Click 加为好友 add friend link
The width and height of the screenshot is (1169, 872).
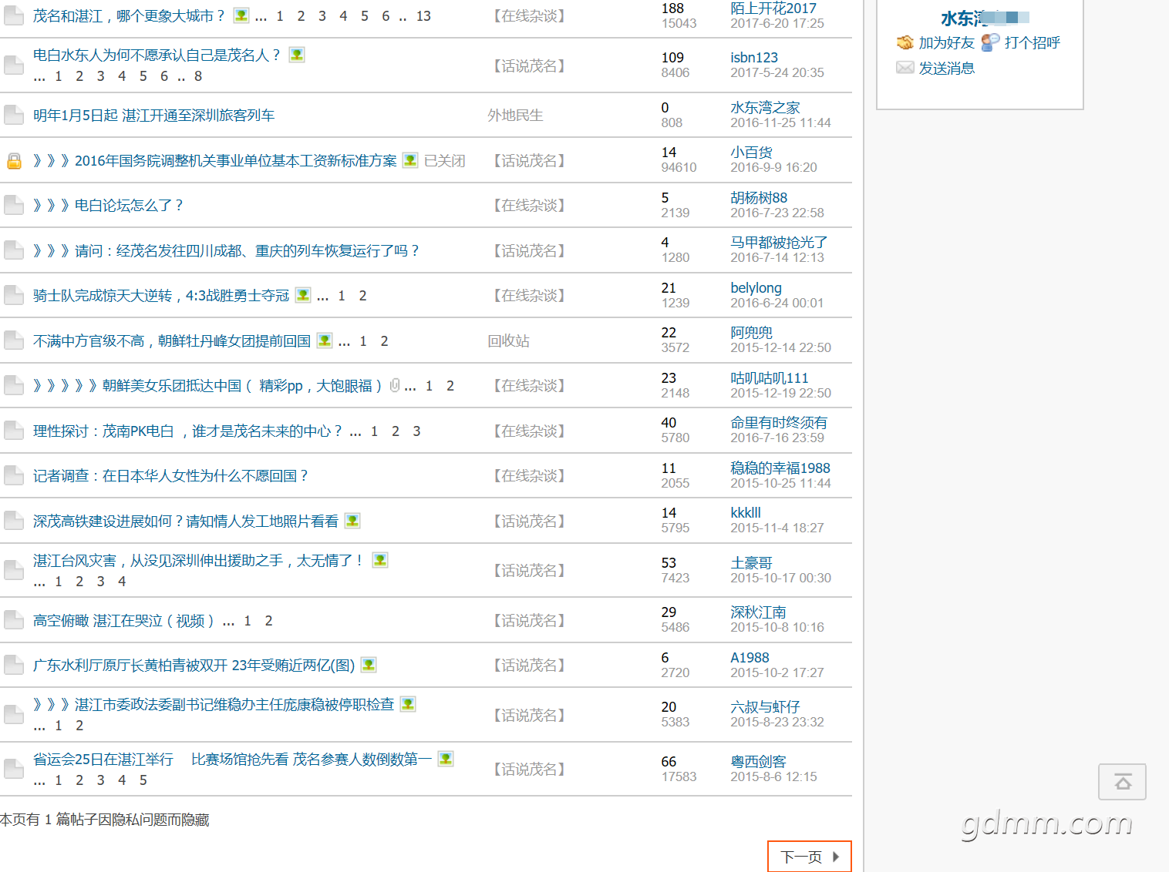947,43
